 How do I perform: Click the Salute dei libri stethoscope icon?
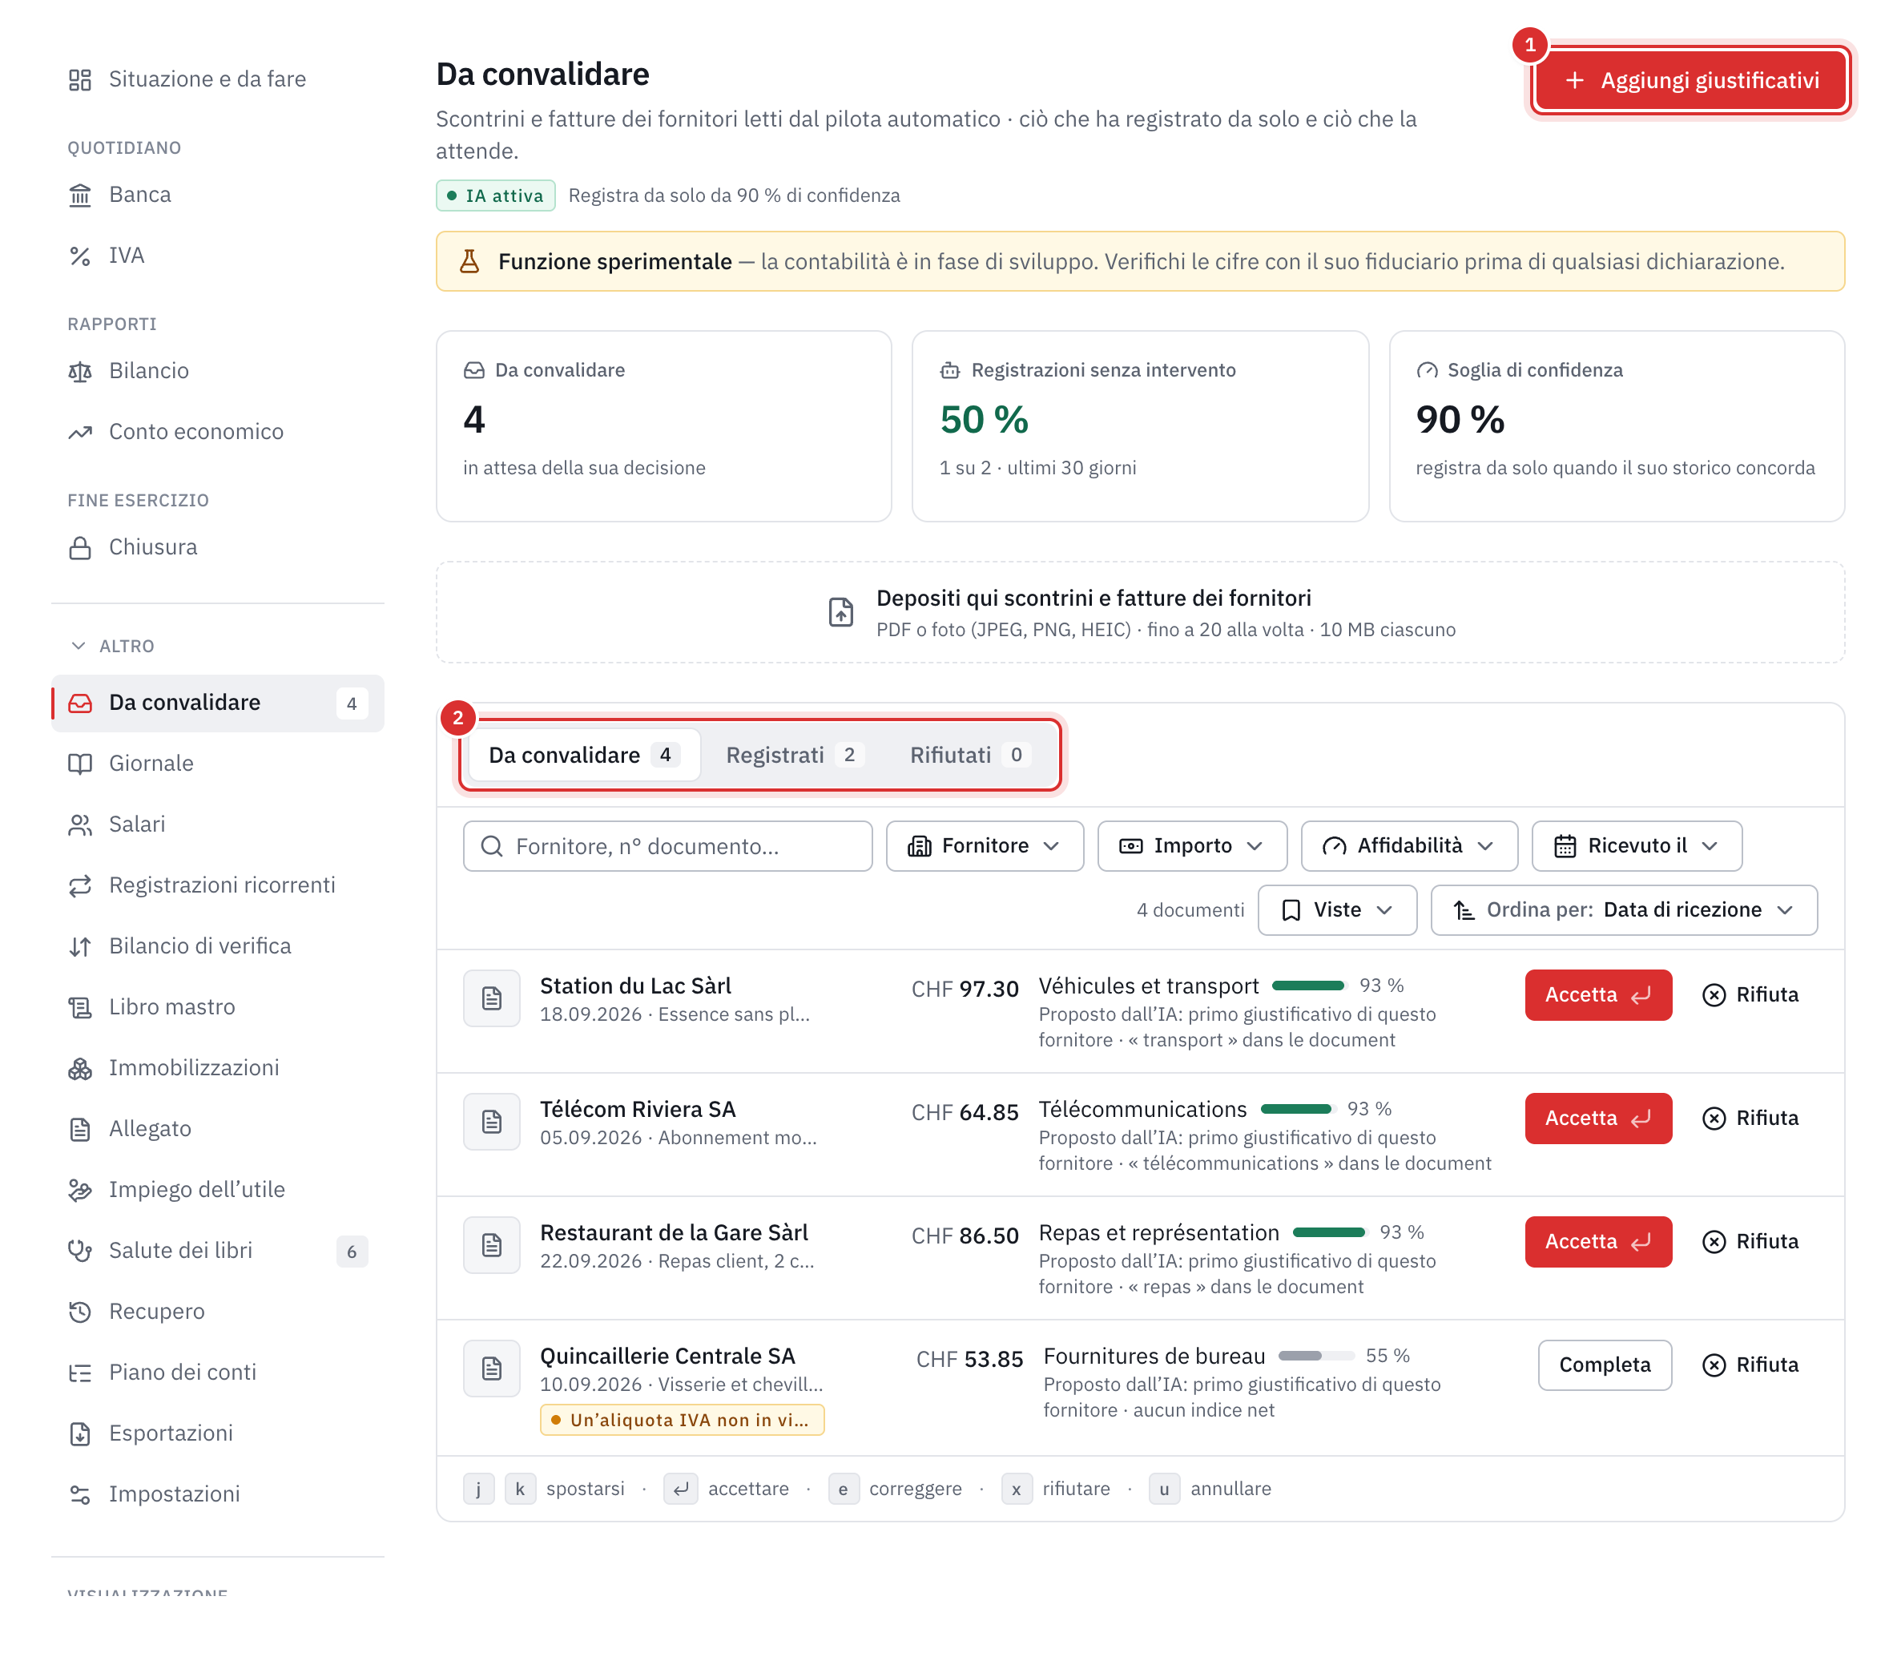(x=80, y=1252)
